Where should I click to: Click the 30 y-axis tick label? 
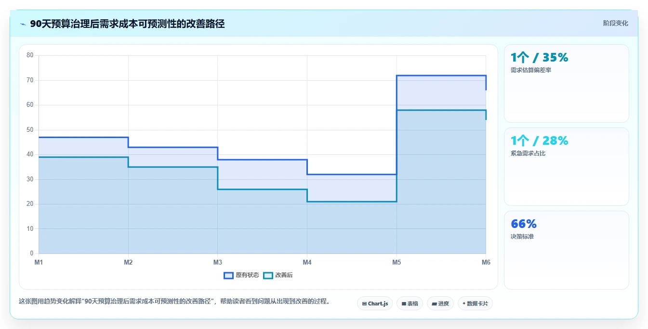(30, 179)
